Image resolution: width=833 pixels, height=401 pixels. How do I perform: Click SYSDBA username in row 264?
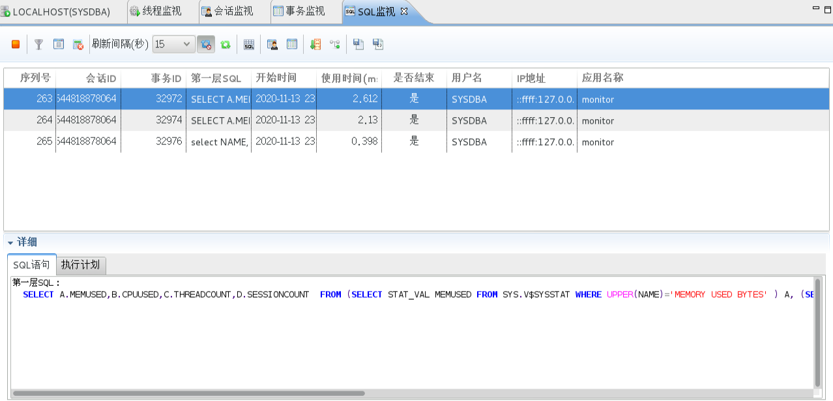point(469,120)
